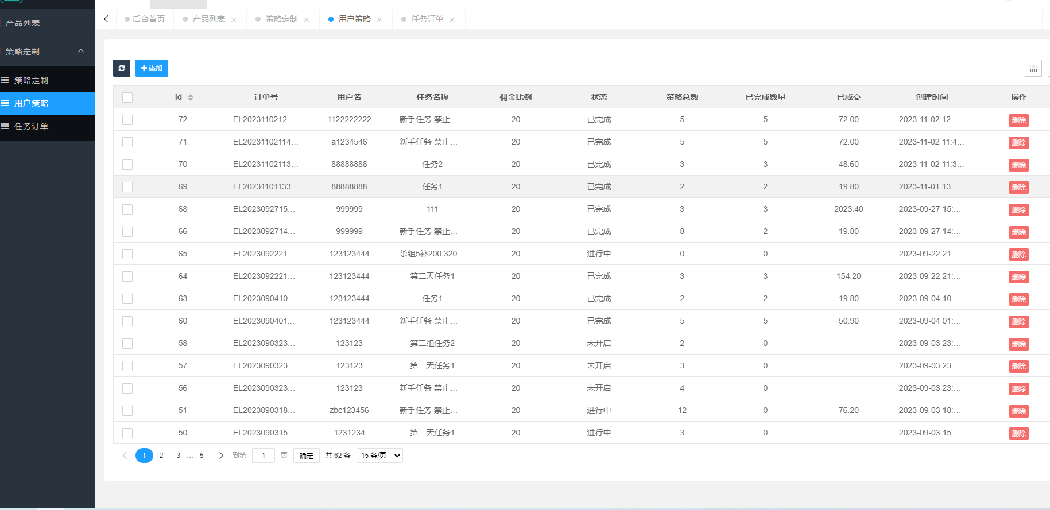Delete the row with id 69
The image size is (1050, 510).
point(1019,188)
